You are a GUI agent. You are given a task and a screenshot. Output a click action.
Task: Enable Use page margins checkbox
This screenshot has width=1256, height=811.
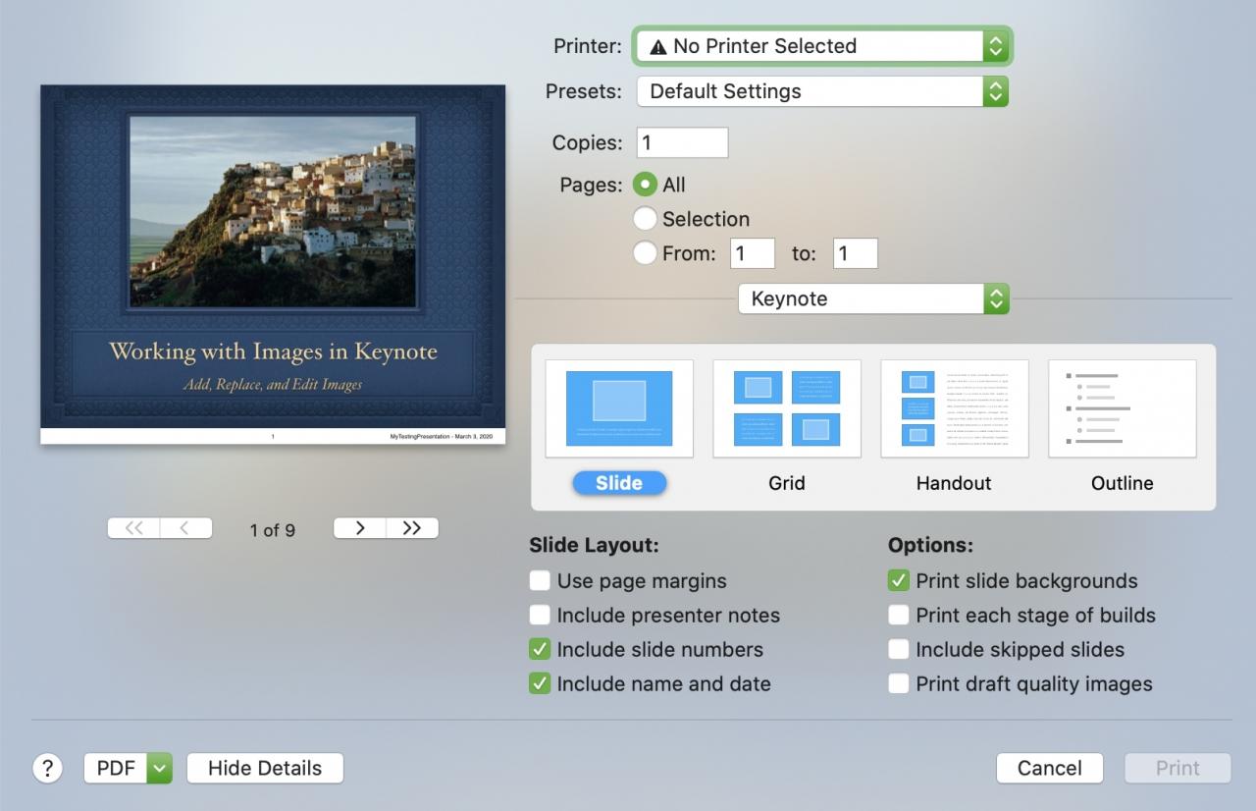540,580
